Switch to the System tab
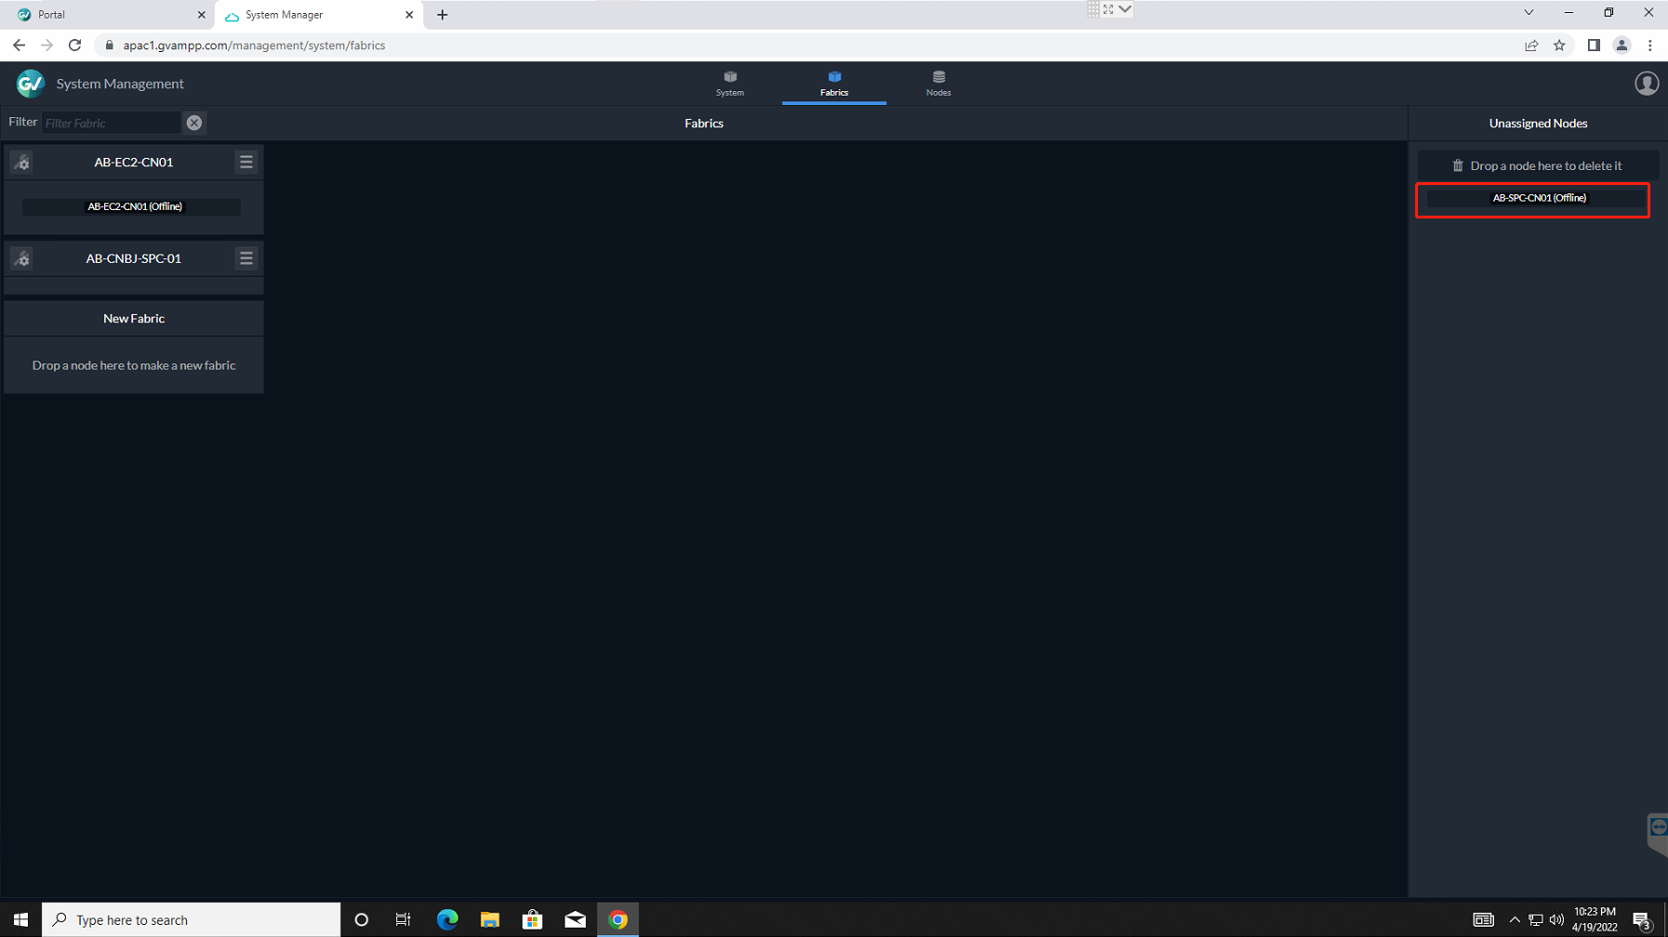 (730, 84)
